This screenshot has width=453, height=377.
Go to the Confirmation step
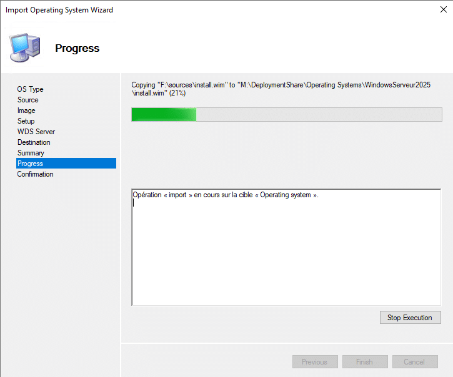pyautogui.click(x=36, y=174)
